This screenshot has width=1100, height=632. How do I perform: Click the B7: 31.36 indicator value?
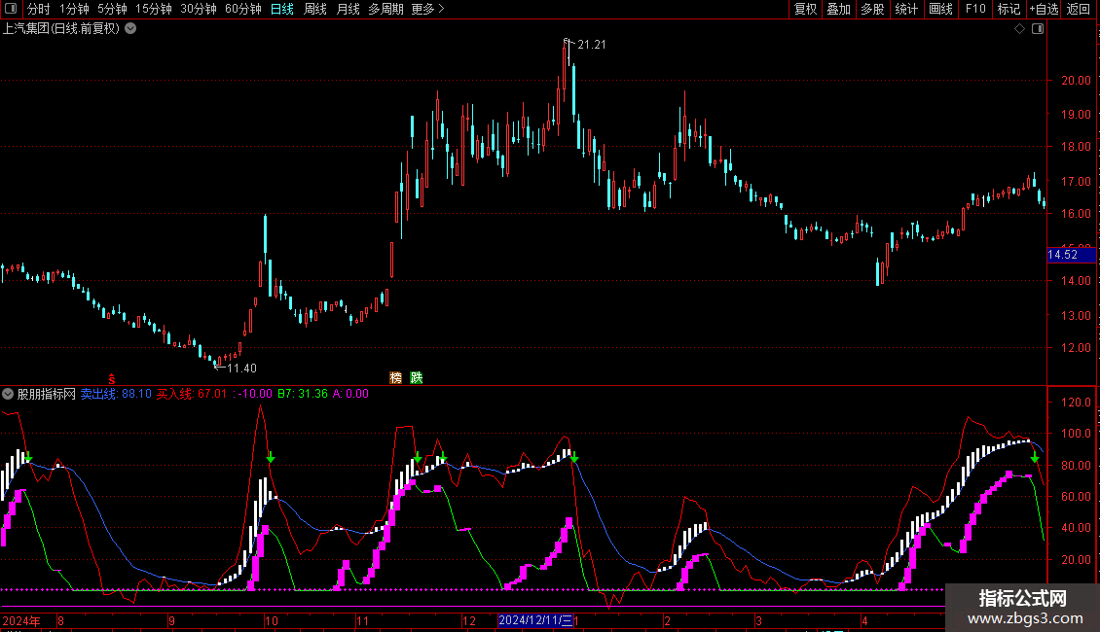(x=303, y=394)
